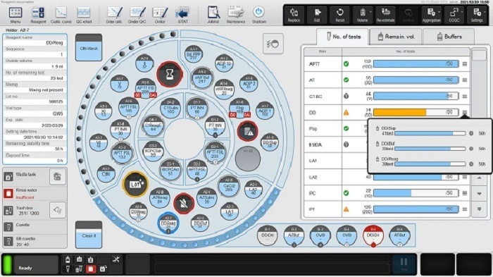493x277 pixels.
Task: Click the STAT order icon
Action: click(182, 15)
